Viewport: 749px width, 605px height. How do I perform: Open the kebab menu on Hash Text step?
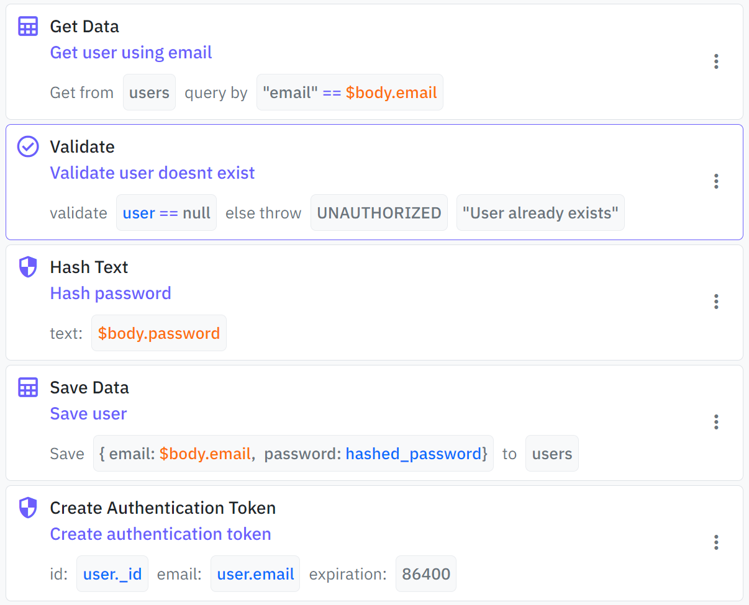tap(716, 302)
